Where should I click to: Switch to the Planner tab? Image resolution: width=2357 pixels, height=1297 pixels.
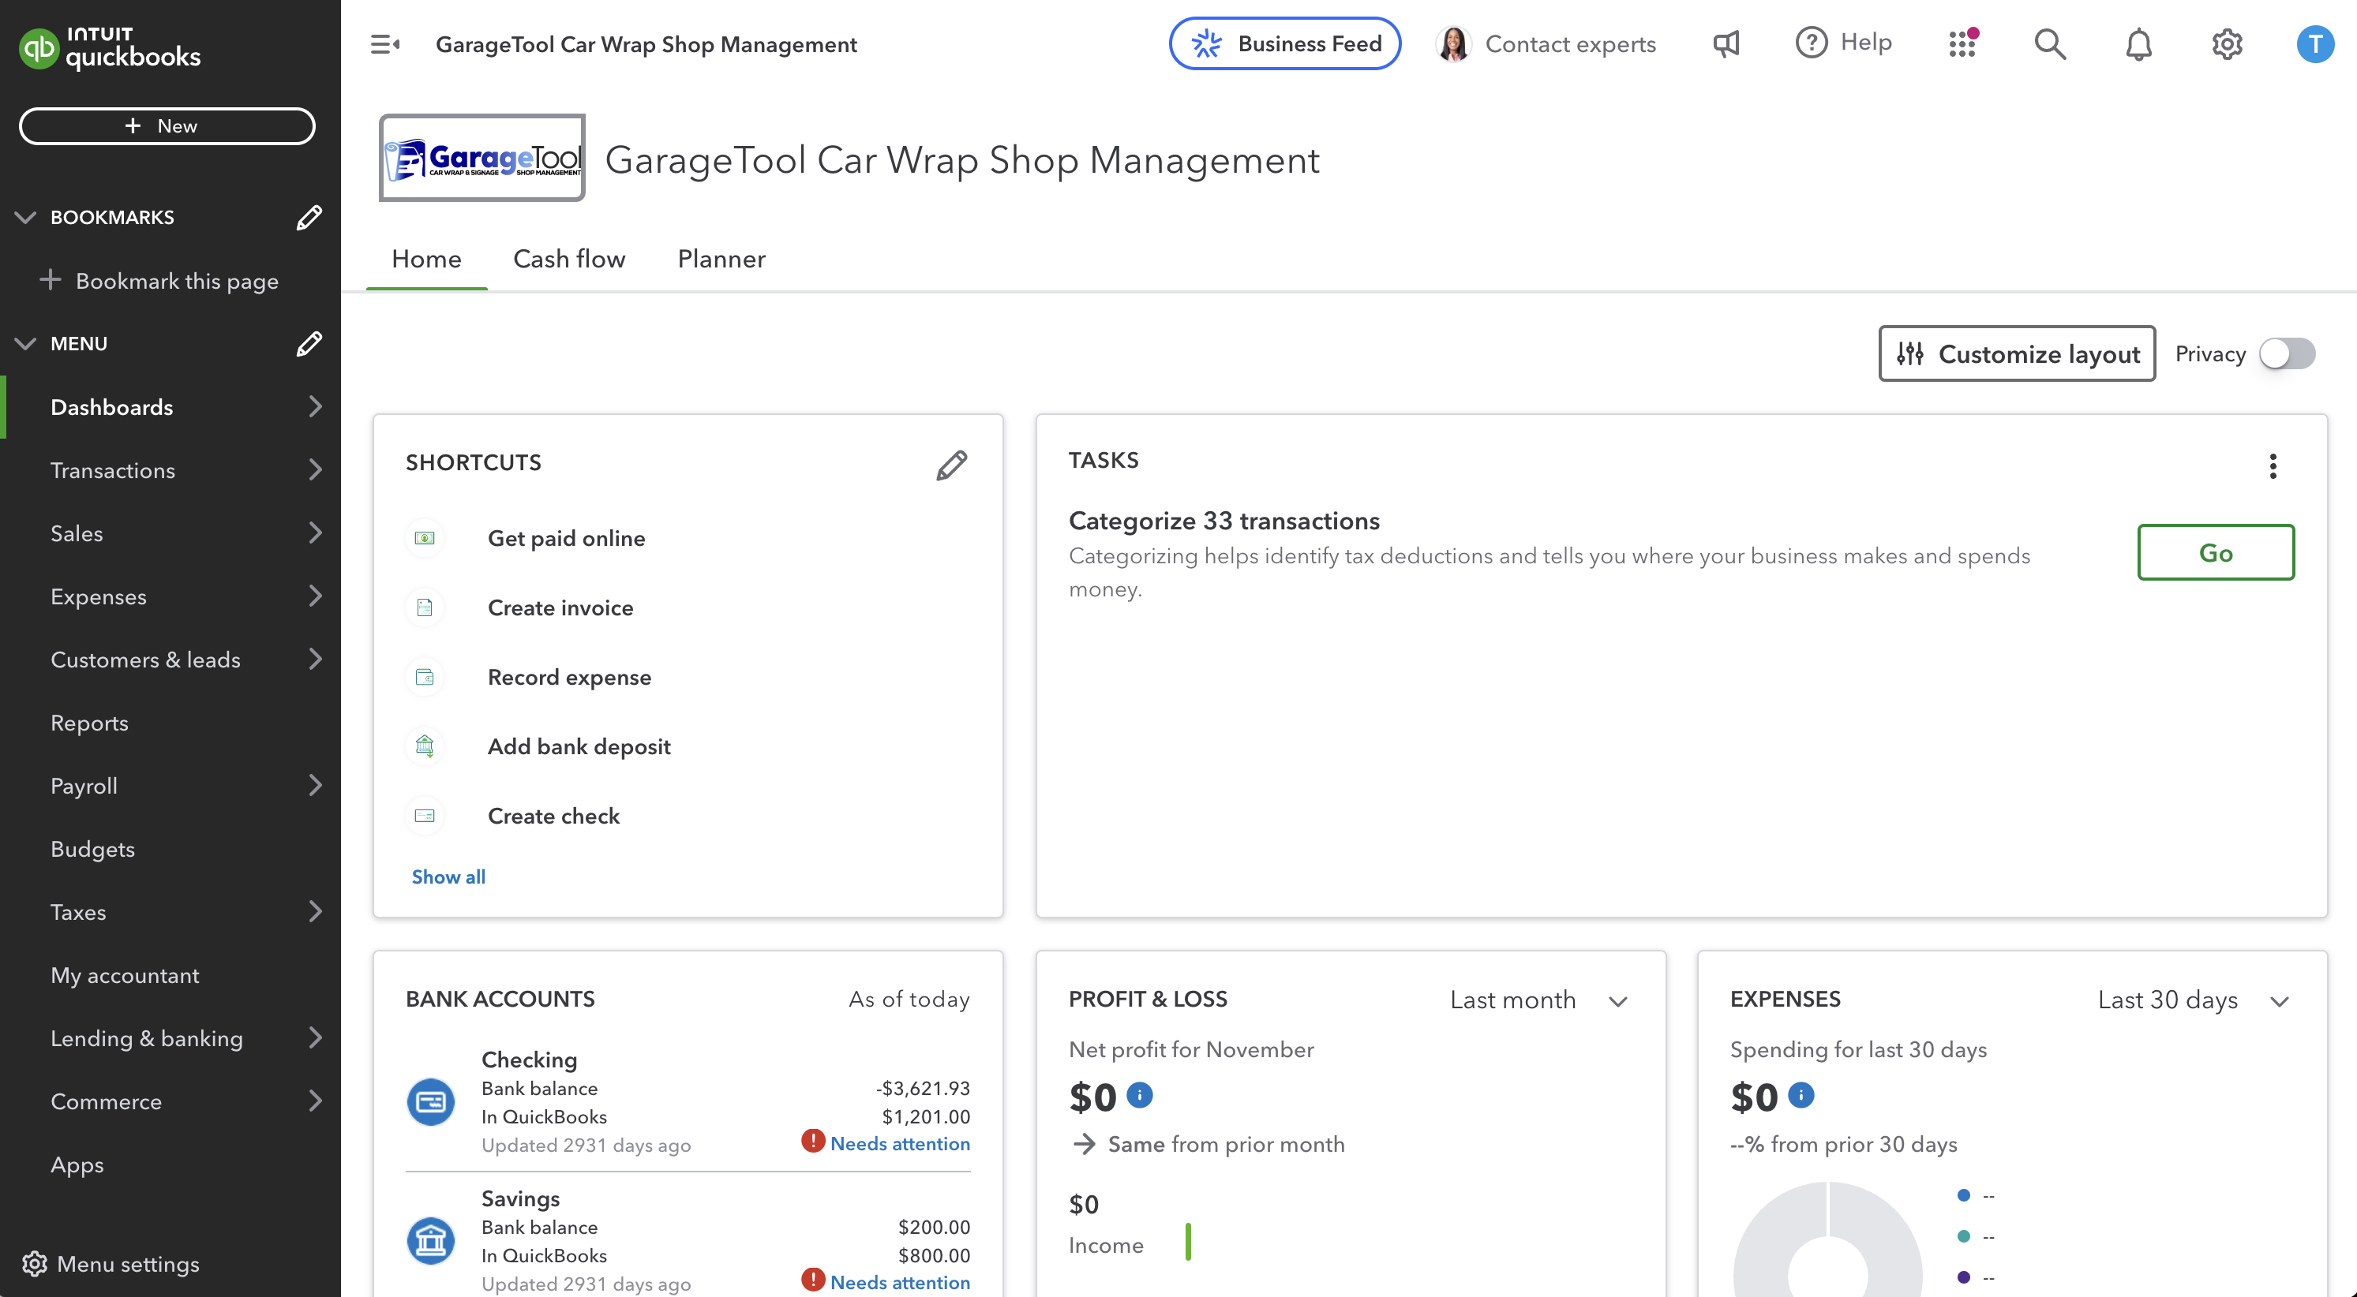[721, 259]
